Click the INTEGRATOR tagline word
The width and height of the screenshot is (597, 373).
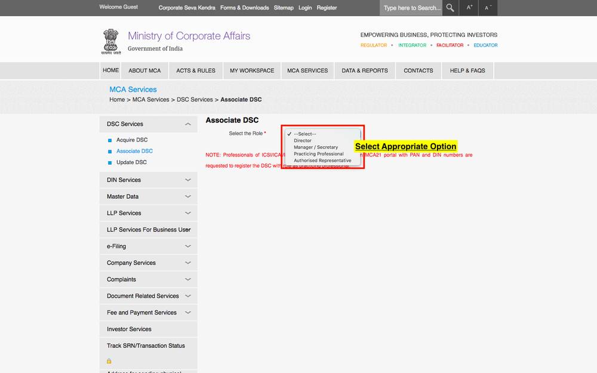(x=413, y=45)
